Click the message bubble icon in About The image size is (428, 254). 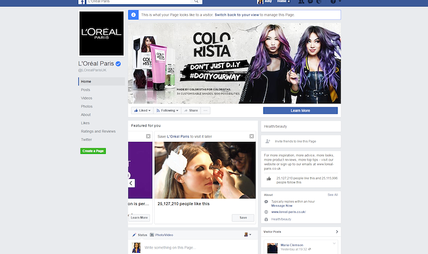point(266,201)
